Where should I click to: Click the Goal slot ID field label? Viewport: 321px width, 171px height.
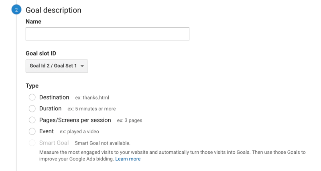click(x=41, y=53)
